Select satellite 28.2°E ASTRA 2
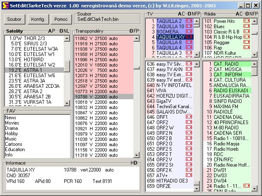The height and width of the screenshot is (196, 262). click(x=34, y=91)
